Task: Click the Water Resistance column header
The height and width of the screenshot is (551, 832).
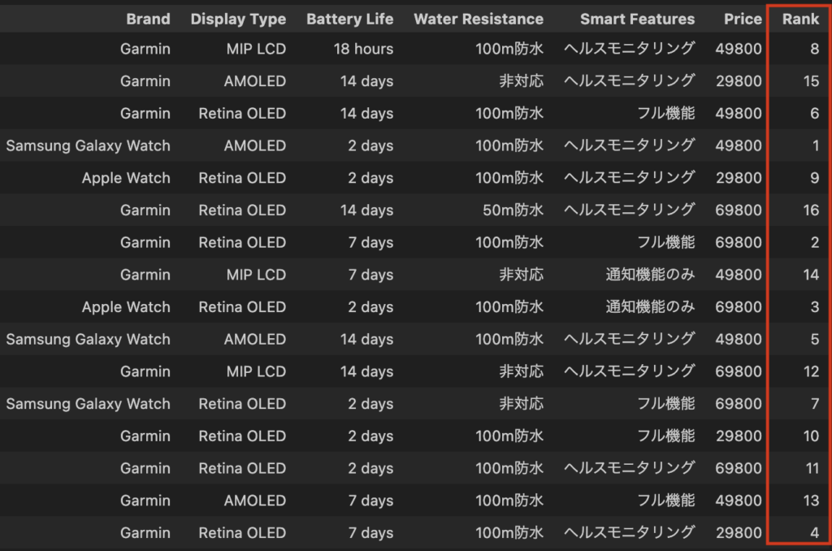Action: pos(479,20)
